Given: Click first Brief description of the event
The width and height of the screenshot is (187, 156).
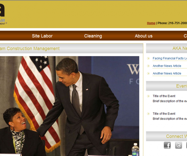Looking at the screenshot, I should coord(170,101).
